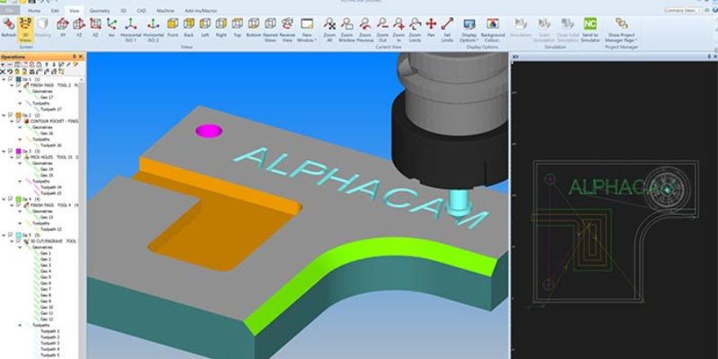Toggle the Op 1 checkbox
The image size is (718, 359).
pyautogui.click(x=10, y=79)
